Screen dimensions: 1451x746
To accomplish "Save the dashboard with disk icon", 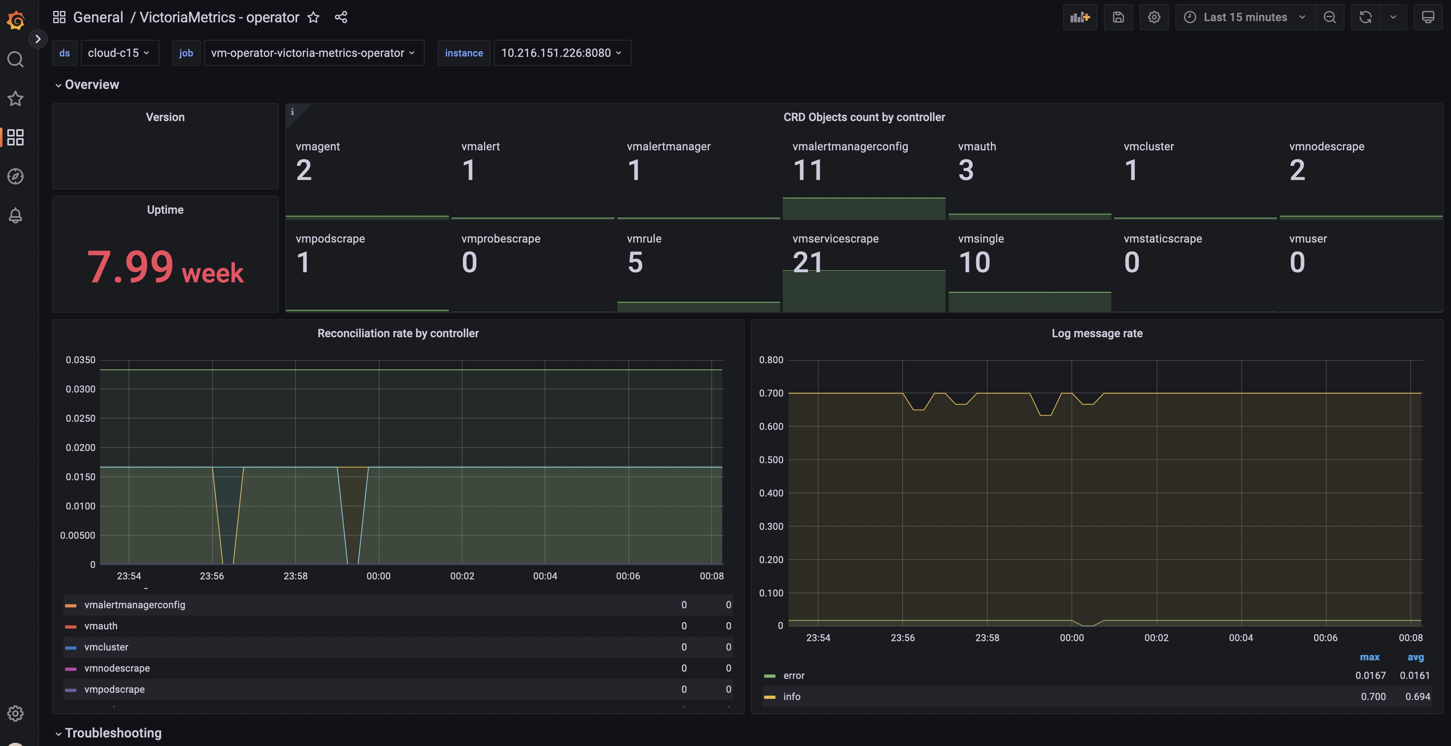I will pos(1118,17).
